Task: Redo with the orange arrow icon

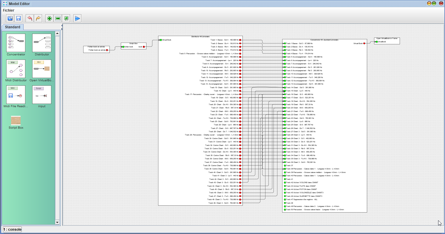Action: click(38, 18)
